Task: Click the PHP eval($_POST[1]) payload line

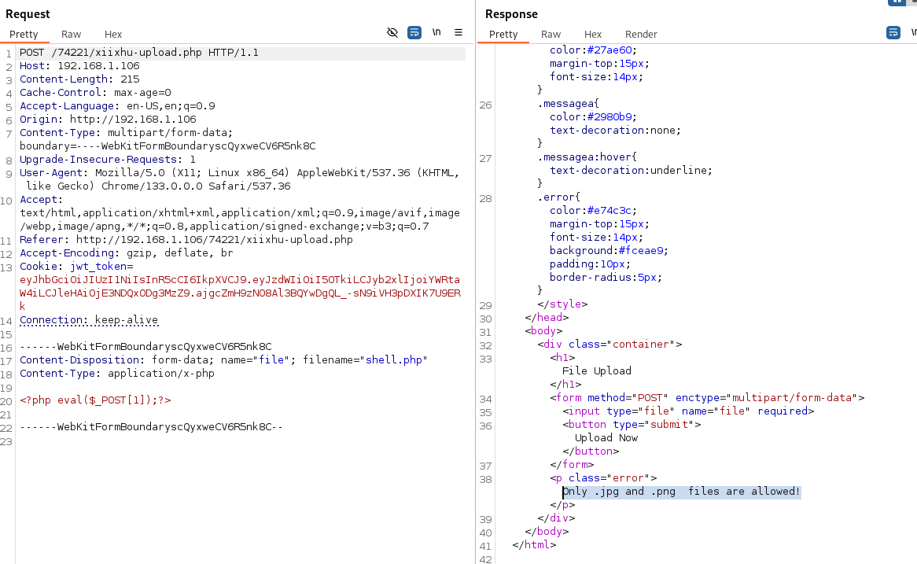Action: click(95, 400)
